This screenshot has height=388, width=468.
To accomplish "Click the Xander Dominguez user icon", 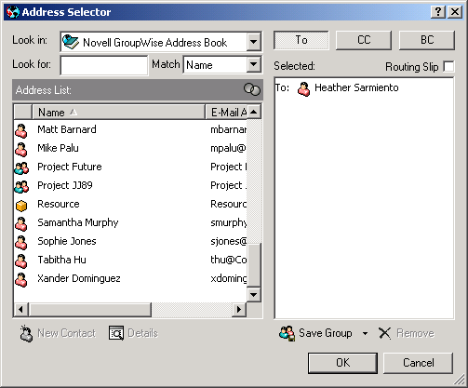I will [x=21, y=279].
